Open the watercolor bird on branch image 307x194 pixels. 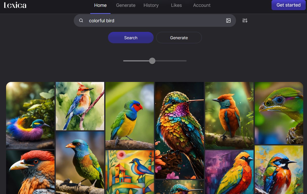[x=80, y=106]
